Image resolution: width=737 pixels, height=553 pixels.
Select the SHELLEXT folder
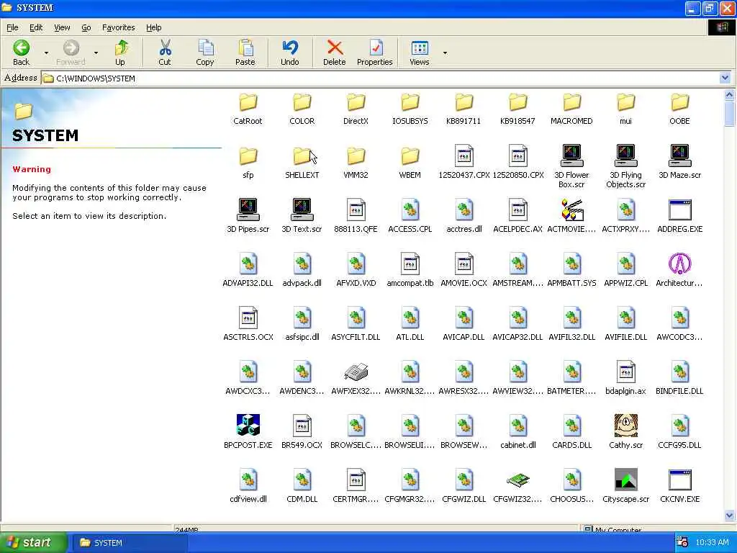(x=302, y=163)
